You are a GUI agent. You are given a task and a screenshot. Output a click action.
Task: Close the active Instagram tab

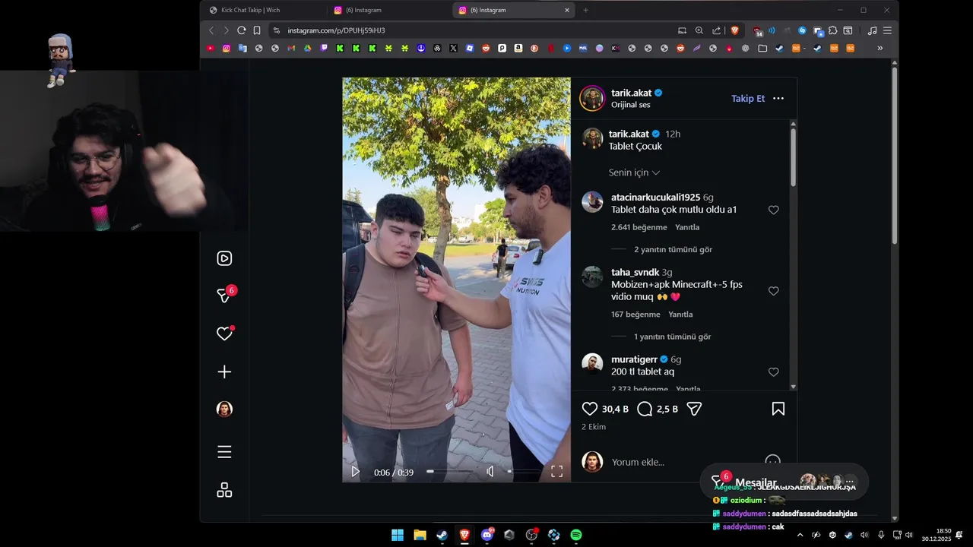coord(566,11)
